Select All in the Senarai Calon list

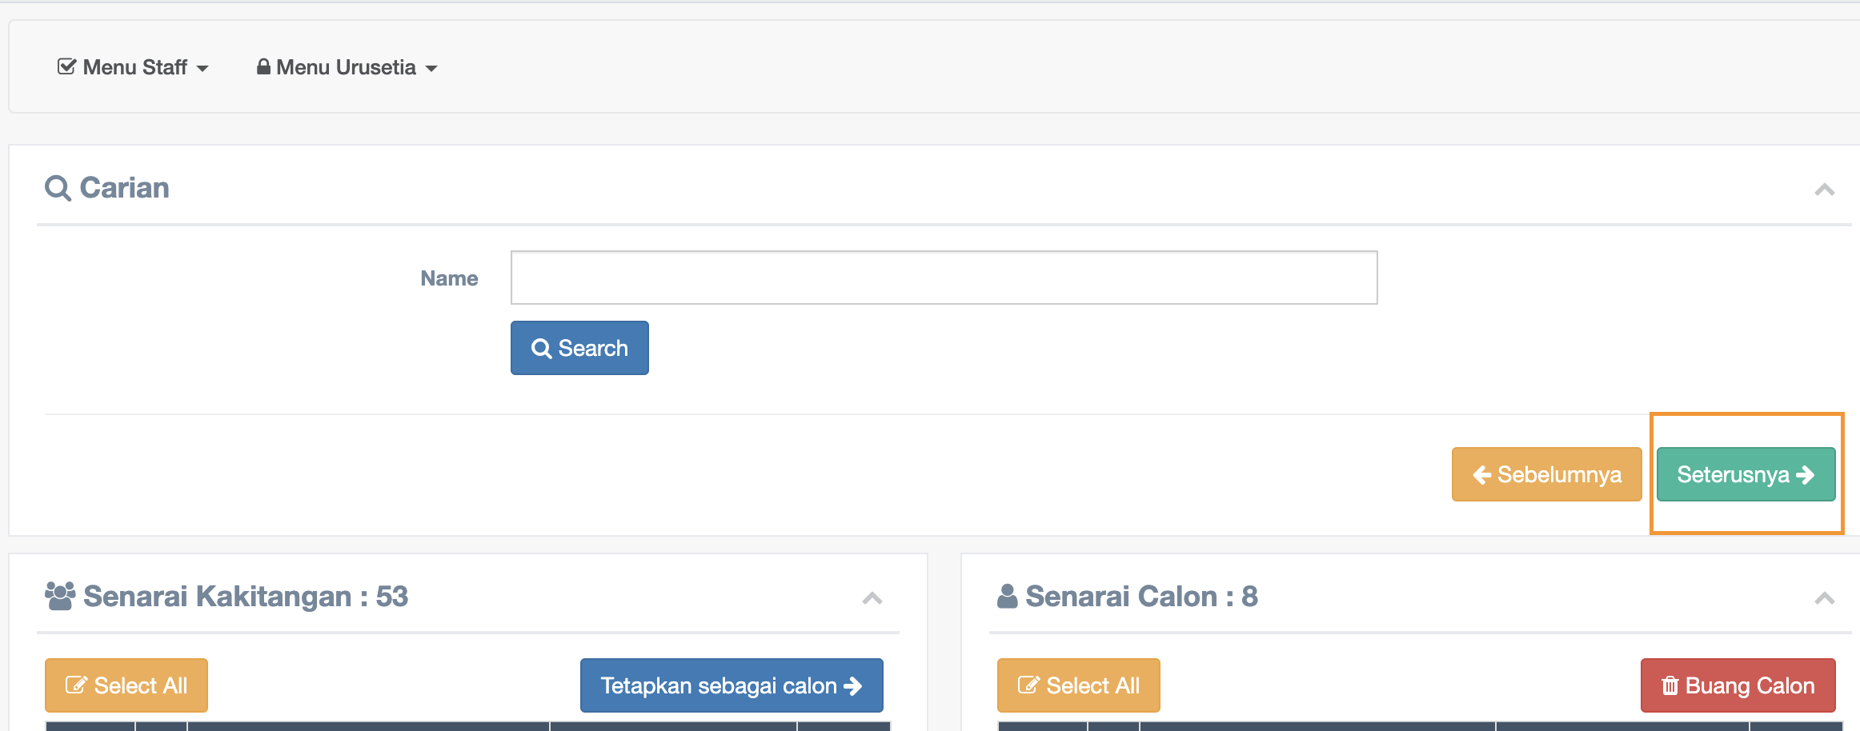tap(1078, 685)
